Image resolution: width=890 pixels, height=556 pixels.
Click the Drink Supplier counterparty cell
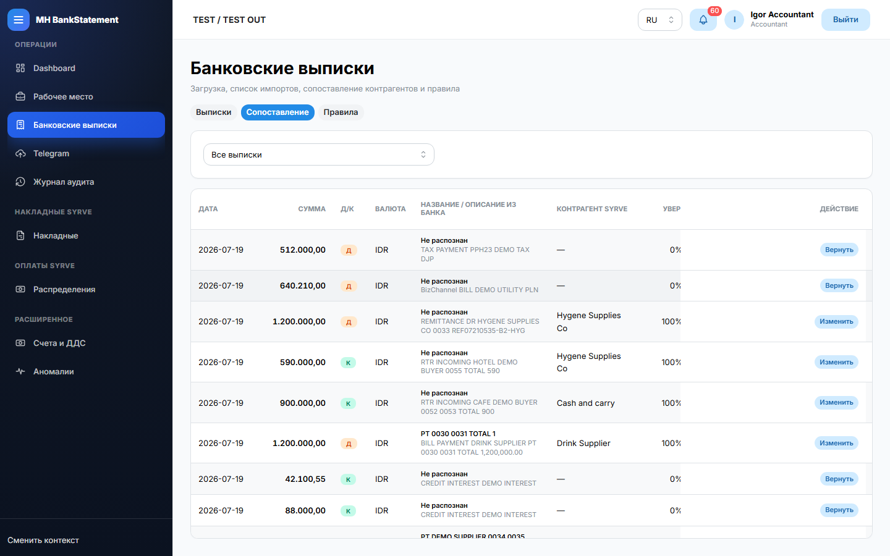[x=583, y=443]
